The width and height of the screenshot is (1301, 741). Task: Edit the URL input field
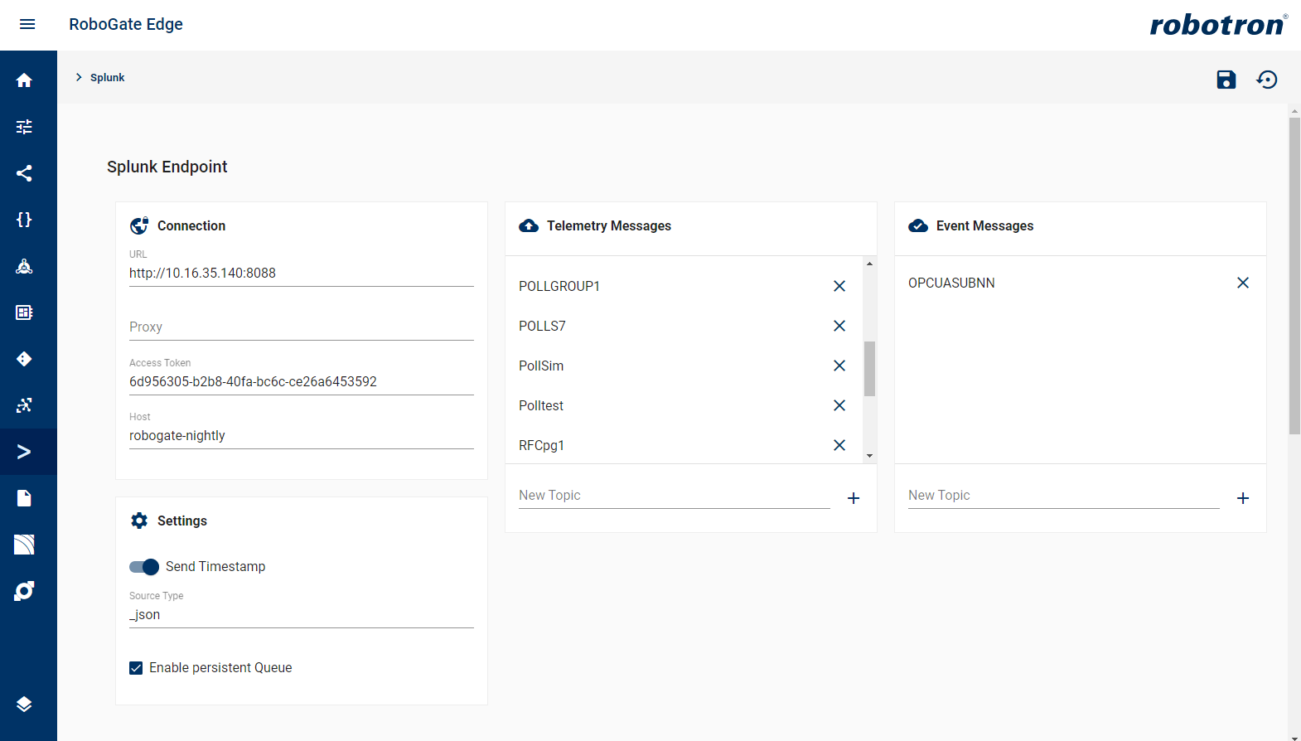click(x=302, y=273)
